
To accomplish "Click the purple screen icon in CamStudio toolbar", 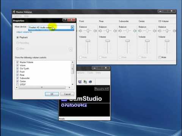I will 80,82.
